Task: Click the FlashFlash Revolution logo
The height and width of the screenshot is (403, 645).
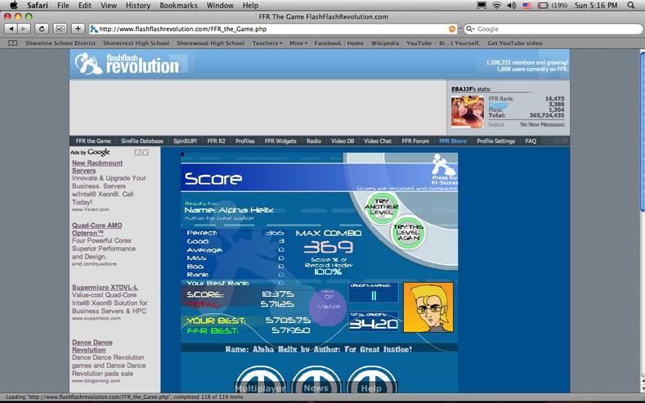Action: pyautogui.click(x=127, y=64)
